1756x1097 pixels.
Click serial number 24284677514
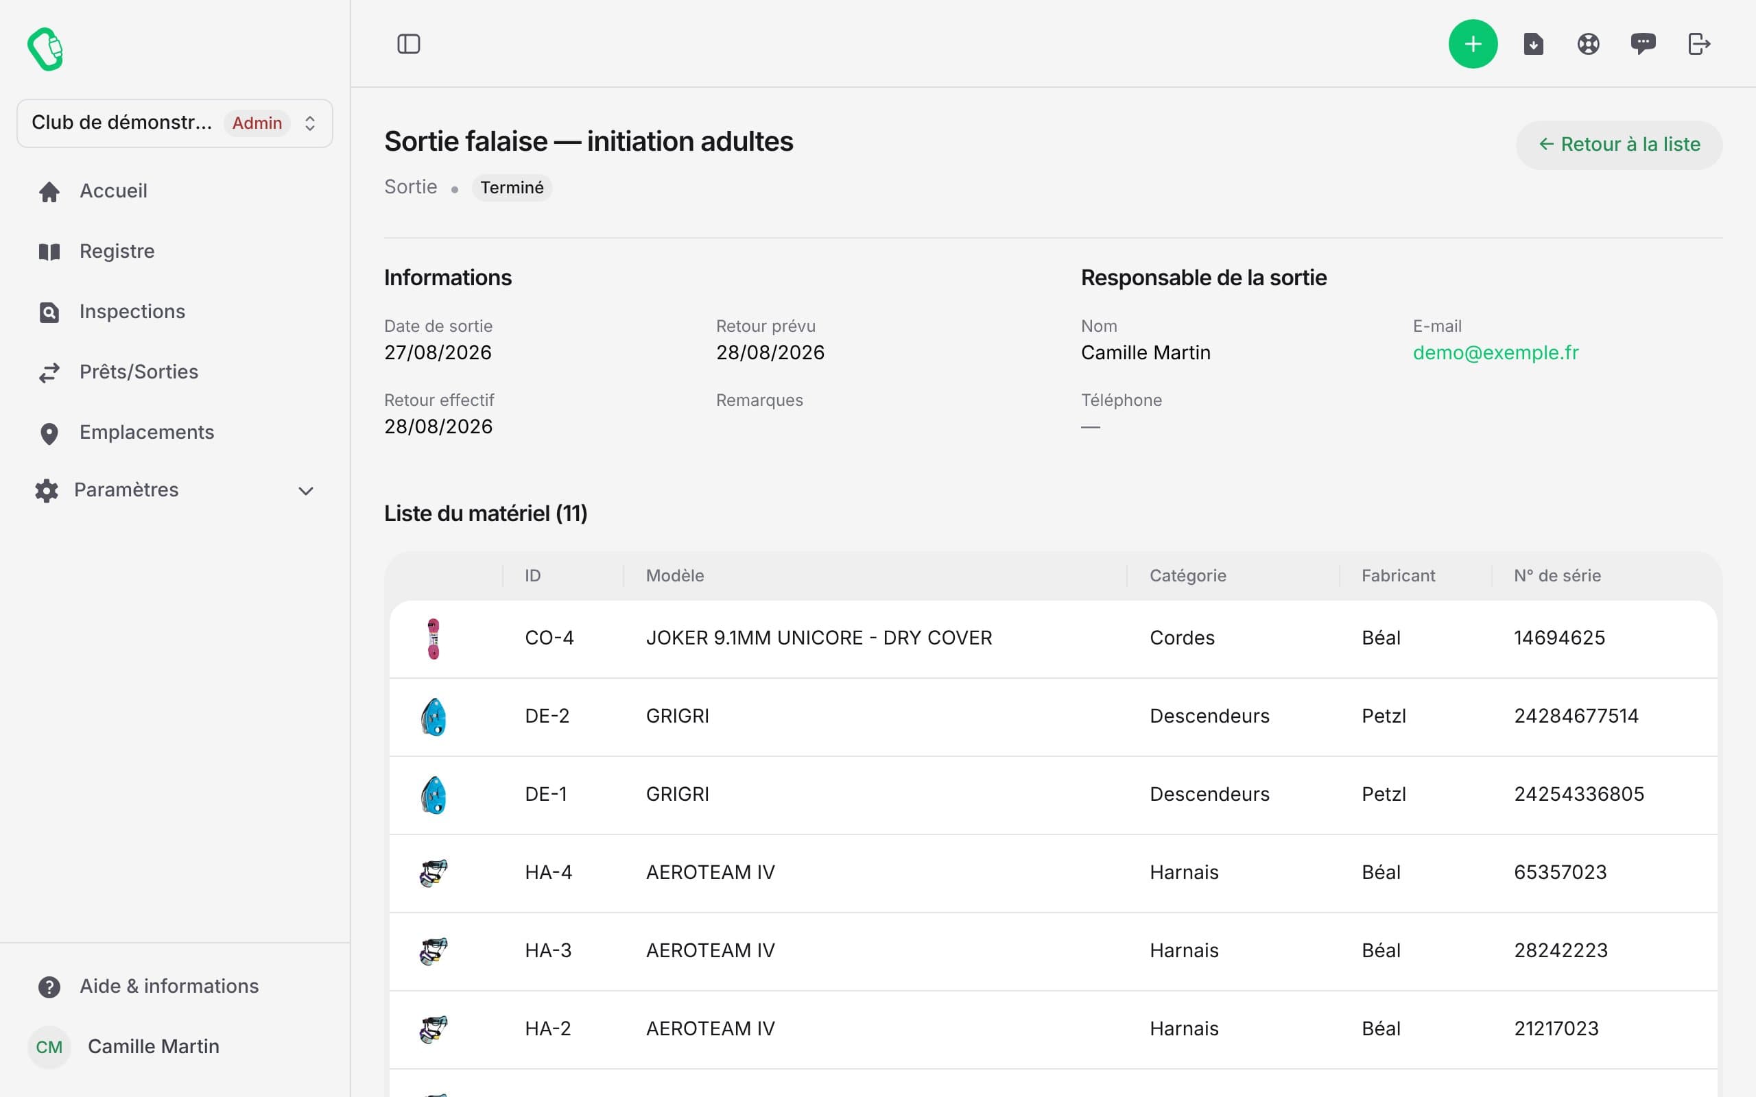coord(1576,717)
